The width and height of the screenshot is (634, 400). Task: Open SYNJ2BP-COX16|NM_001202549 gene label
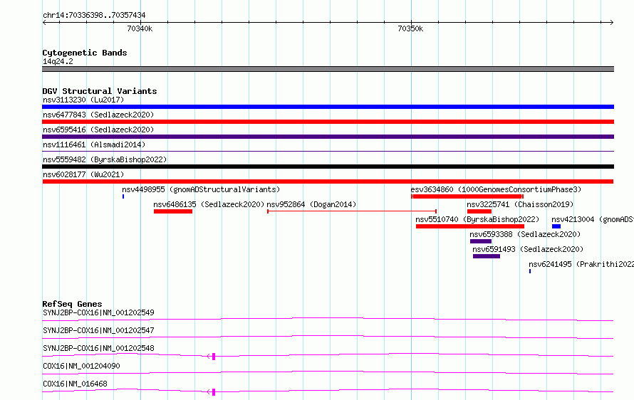click(x=98, y=312)
